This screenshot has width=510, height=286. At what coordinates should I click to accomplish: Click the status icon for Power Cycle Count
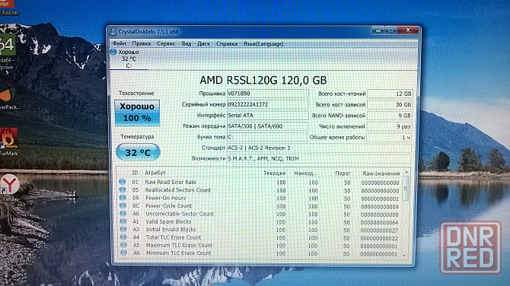click(x=123, y=205)
